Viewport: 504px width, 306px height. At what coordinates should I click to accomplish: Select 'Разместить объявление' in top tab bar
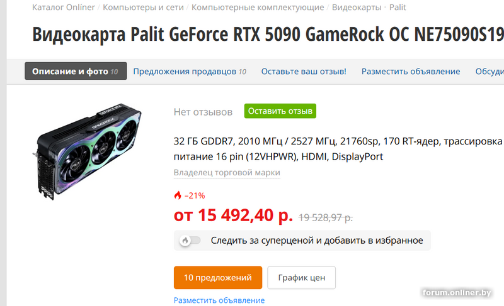[x=411, y=72]
